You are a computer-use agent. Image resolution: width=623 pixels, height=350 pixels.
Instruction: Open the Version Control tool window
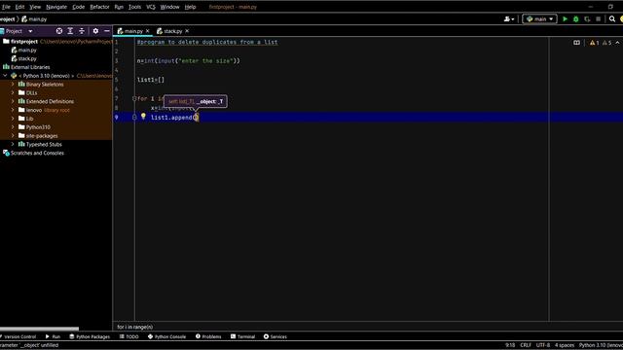coord(18,336)
